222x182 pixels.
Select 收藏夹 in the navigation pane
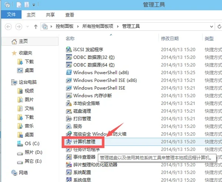(x=26, y=53)
